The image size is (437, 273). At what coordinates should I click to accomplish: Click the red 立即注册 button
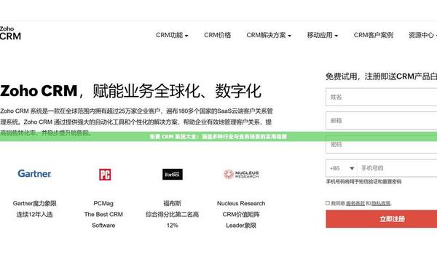[x=381, y=219]
